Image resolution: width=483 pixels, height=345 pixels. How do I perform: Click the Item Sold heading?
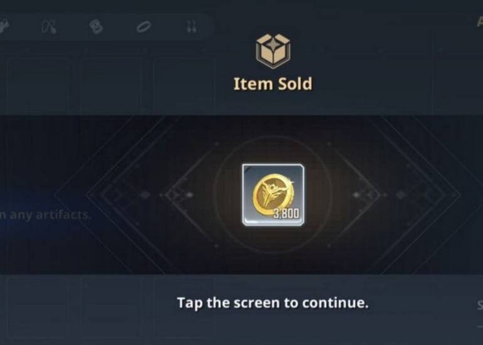pos(273,84)
